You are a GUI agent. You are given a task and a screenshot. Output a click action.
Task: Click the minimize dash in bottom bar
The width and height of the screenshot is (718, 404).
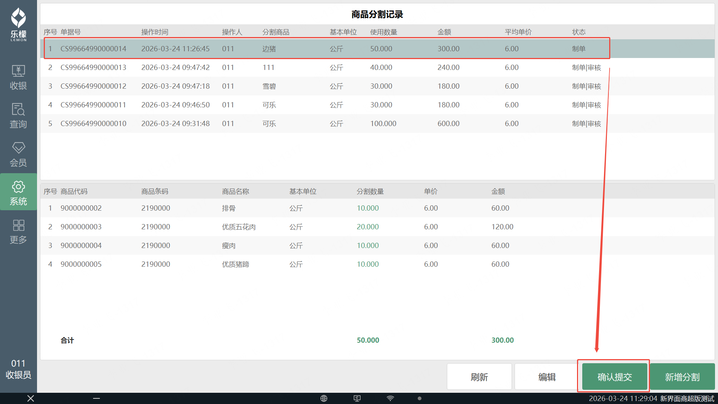point(96,398)
